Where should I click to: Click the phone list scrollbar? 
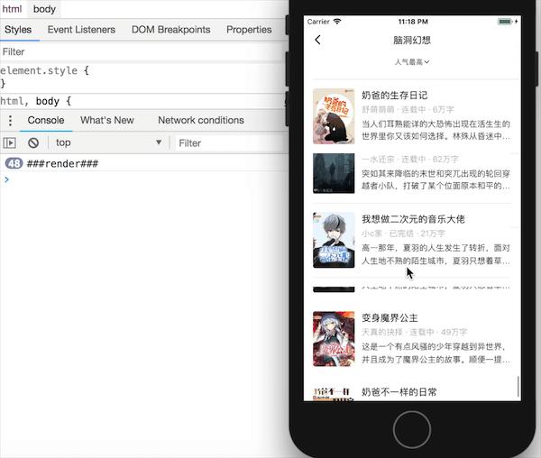tap(518, 387)
